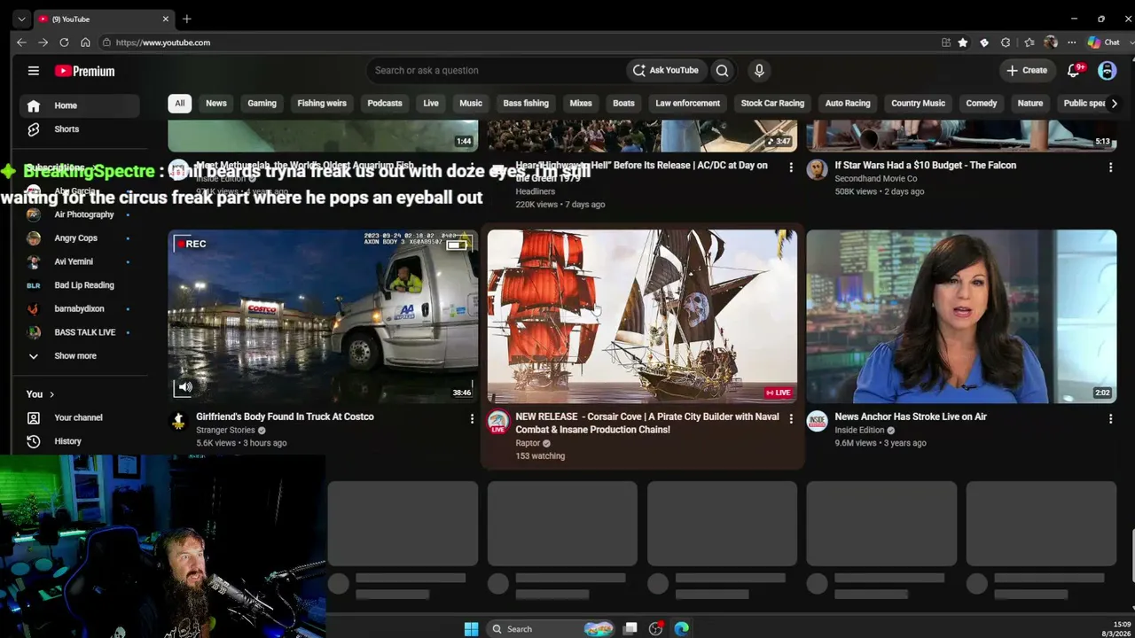Open video title Girlfriend's Body Found In Truck
The width and height of the screenshot is (1135, 638).
(x=285, y=416)
